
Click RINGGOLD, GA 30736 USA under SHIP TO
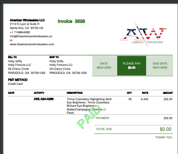point(68,73)
